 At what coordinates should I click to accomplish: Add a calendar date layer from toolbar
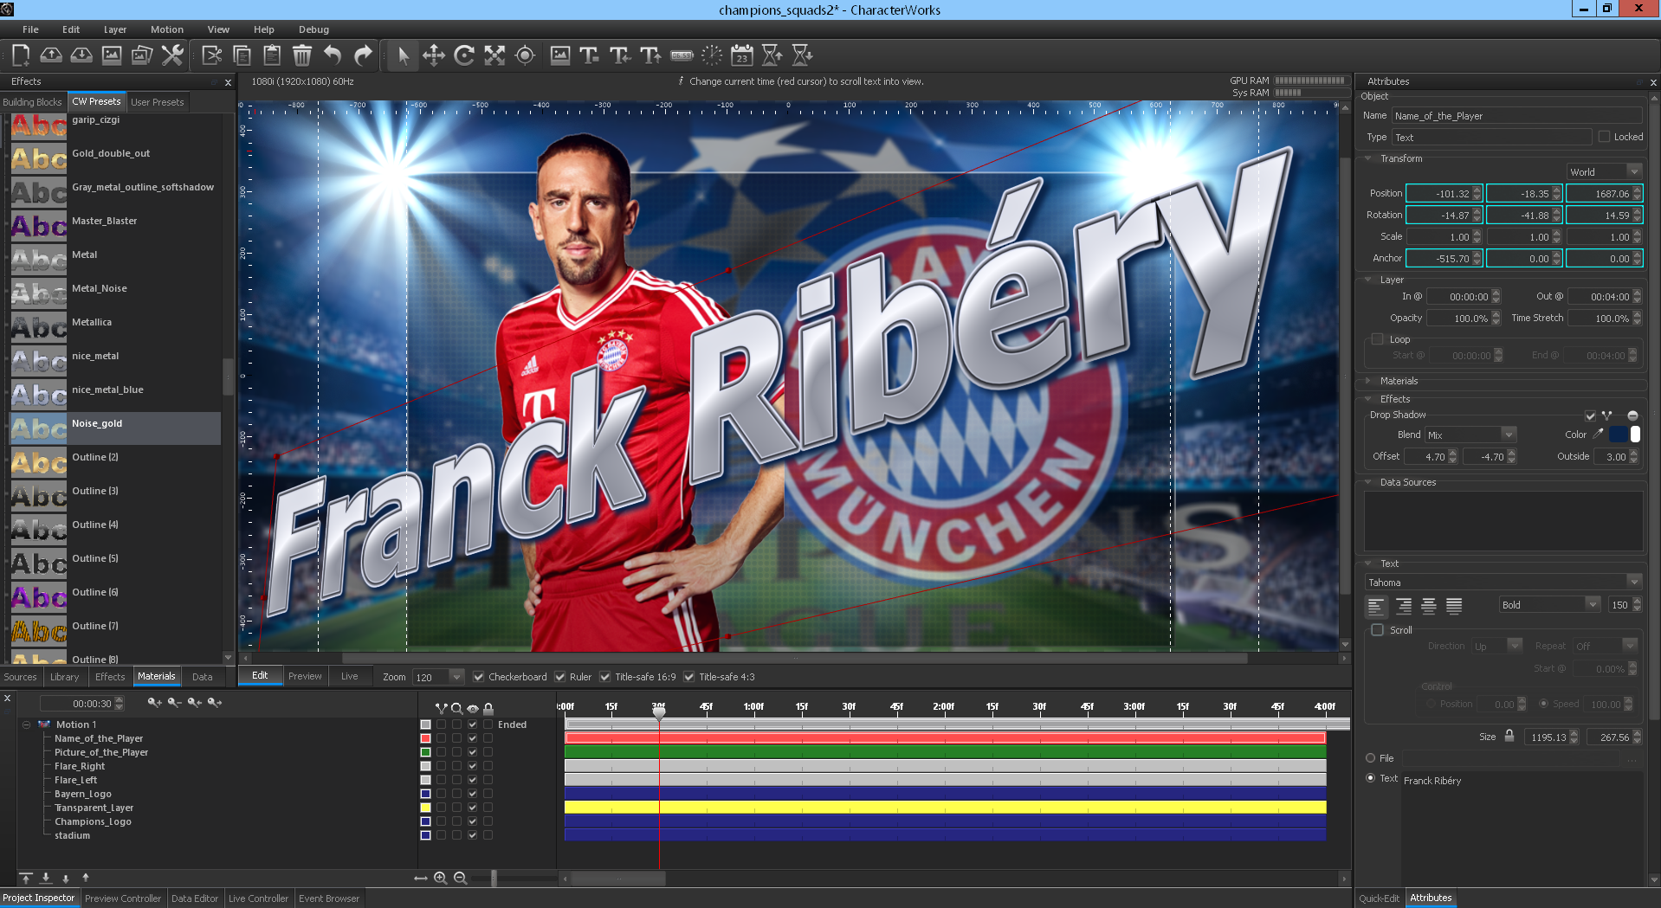(x=741, y=55)
